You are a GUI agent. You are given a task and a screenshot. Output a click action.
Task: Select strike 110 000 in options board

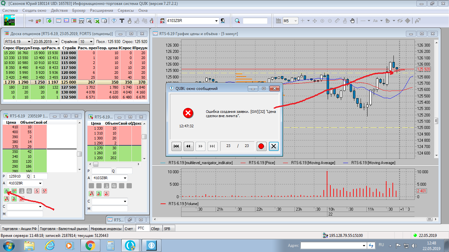tap(69, 53)
